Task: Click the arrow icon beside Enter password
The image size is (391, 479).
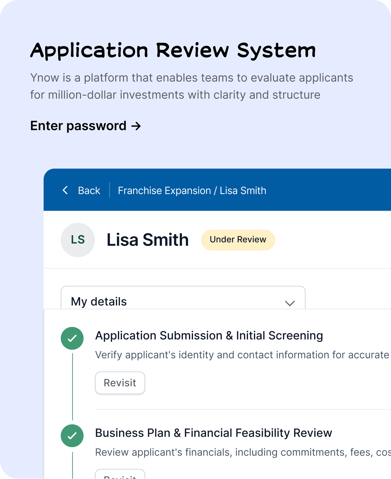Action: tap(136, 126)
